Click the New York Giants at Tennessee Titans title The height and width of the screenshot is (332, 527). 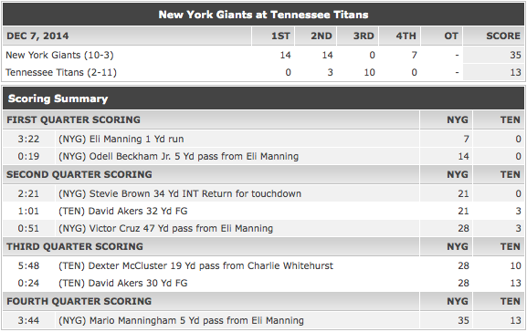(263, 15)
